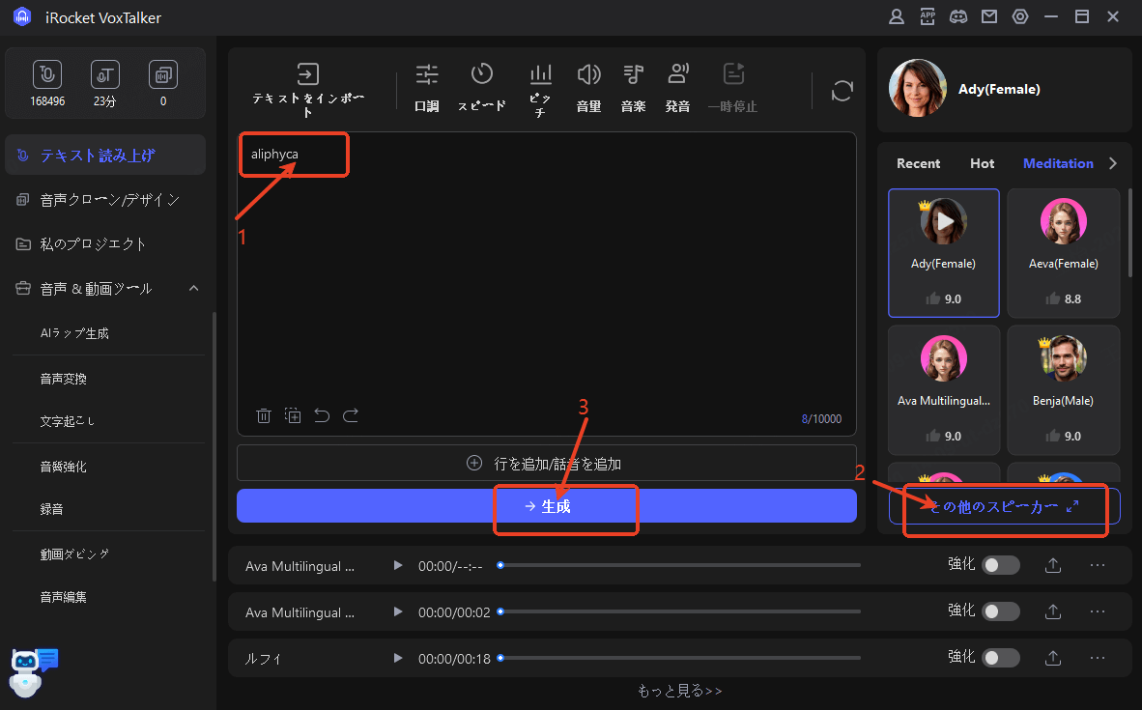Click the 生成 generate button
This screenshot has height=710, width=1142.
[547, 506]
